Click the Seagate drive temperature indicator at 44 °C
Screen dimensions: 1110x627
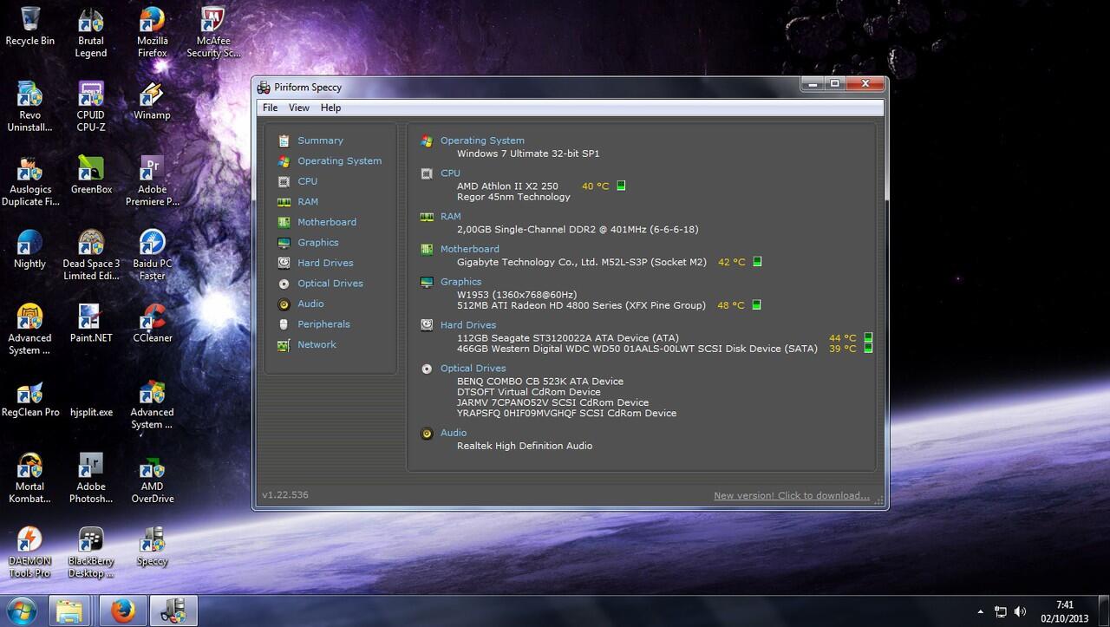coord(869,338)
